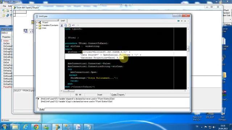The width and height of the screenshot is (232, 130).
Task: Click the TR language indicator in tray
Action: (197, 127)
